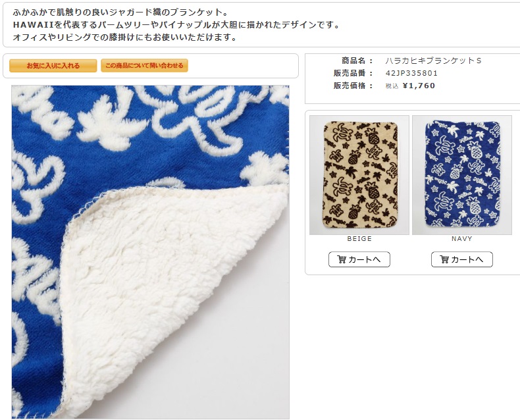Add the NAVY blanket to cart

point(462,259)
